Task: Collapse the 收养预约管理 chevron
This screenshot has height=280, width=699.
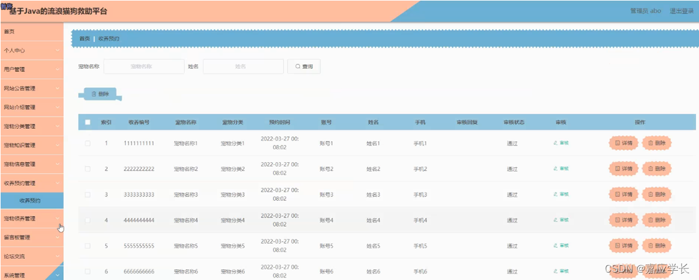Action: 58,183
